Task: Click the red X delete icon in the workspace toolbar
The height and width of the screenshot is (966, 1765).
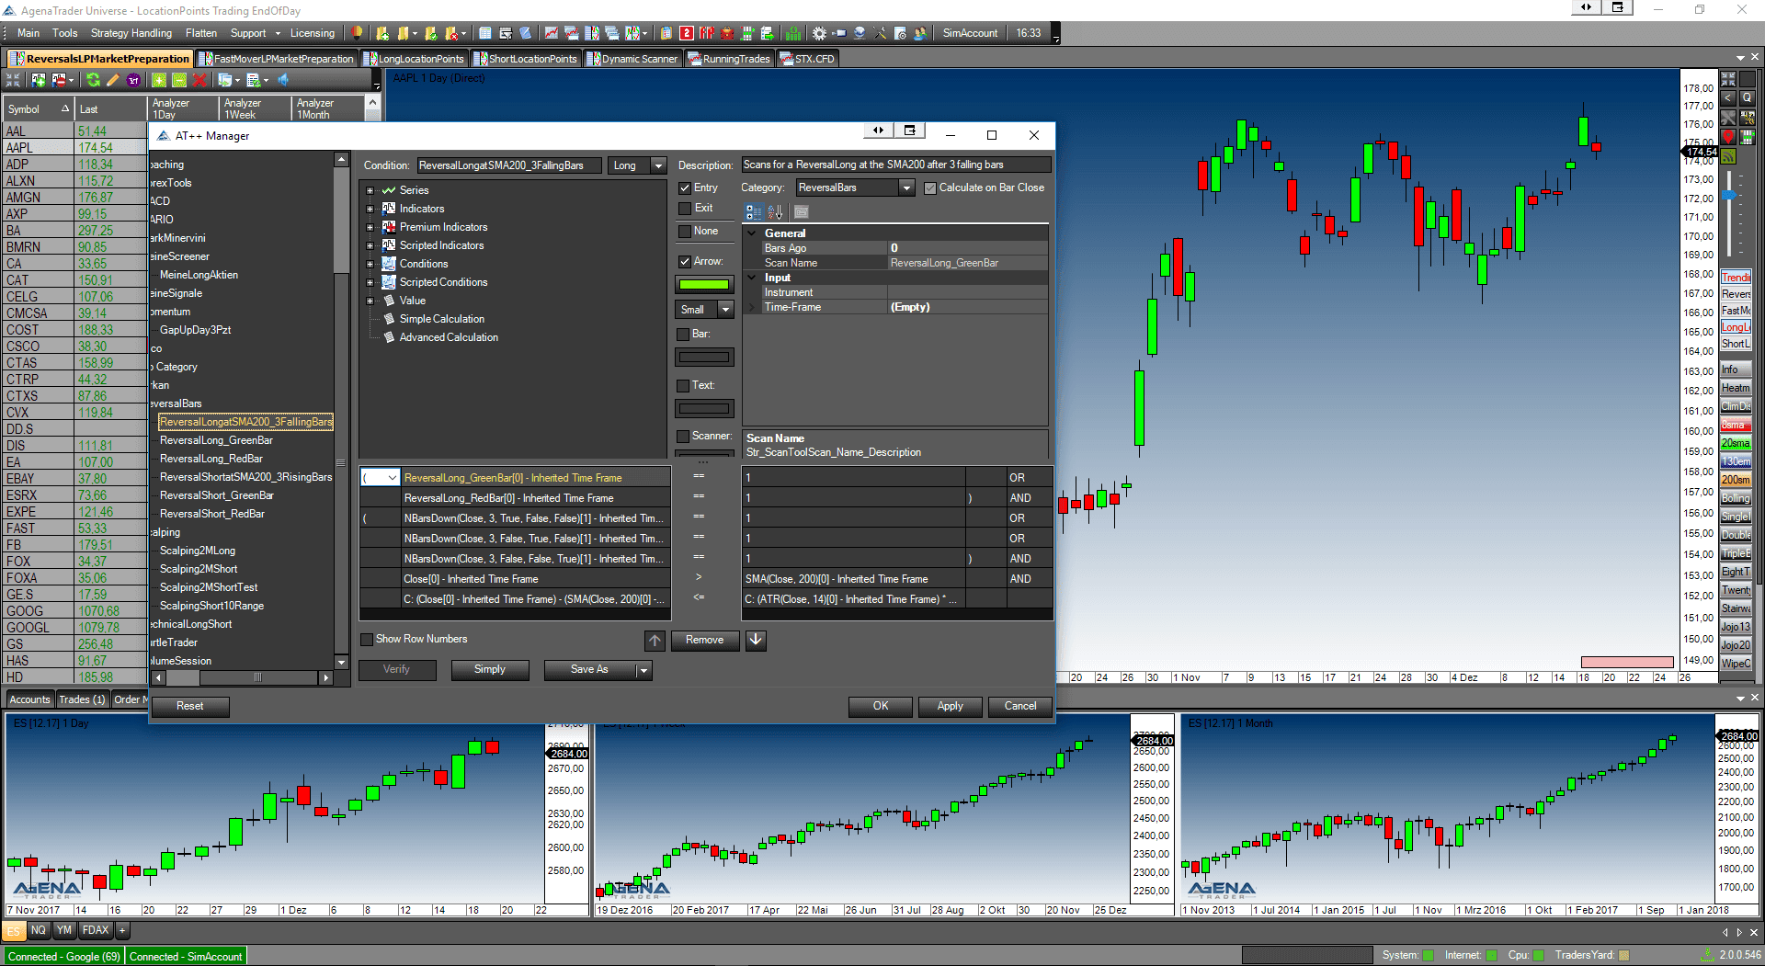Action: [x=199, y=81]
